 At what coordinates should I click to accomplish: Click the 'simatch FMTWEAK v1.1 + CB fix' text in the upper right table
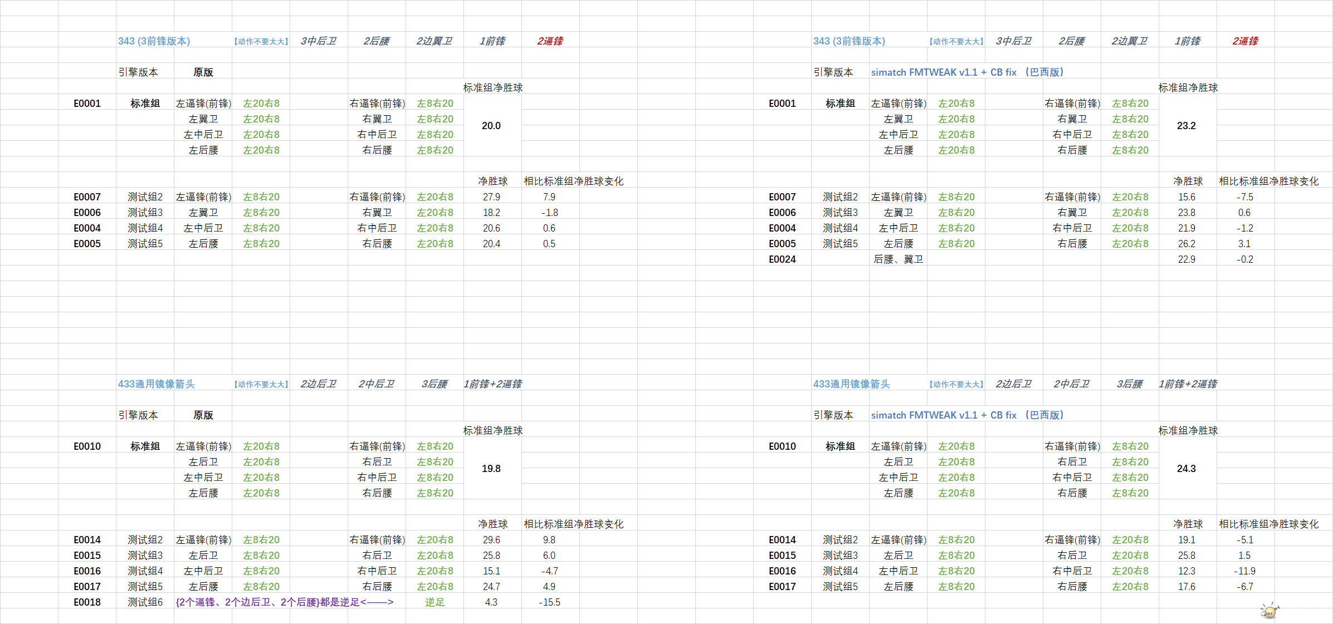pyautogui.click(x=943, y=72)
